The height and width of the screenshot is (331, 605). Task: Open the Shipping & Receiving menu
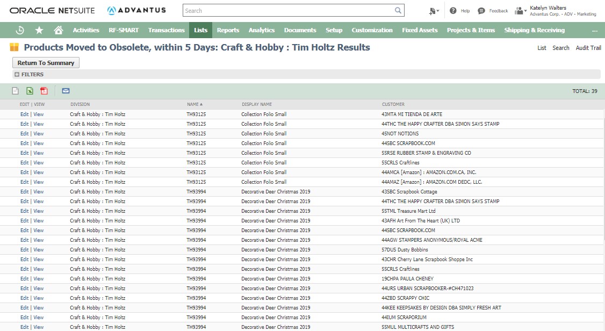pos(535,30)
